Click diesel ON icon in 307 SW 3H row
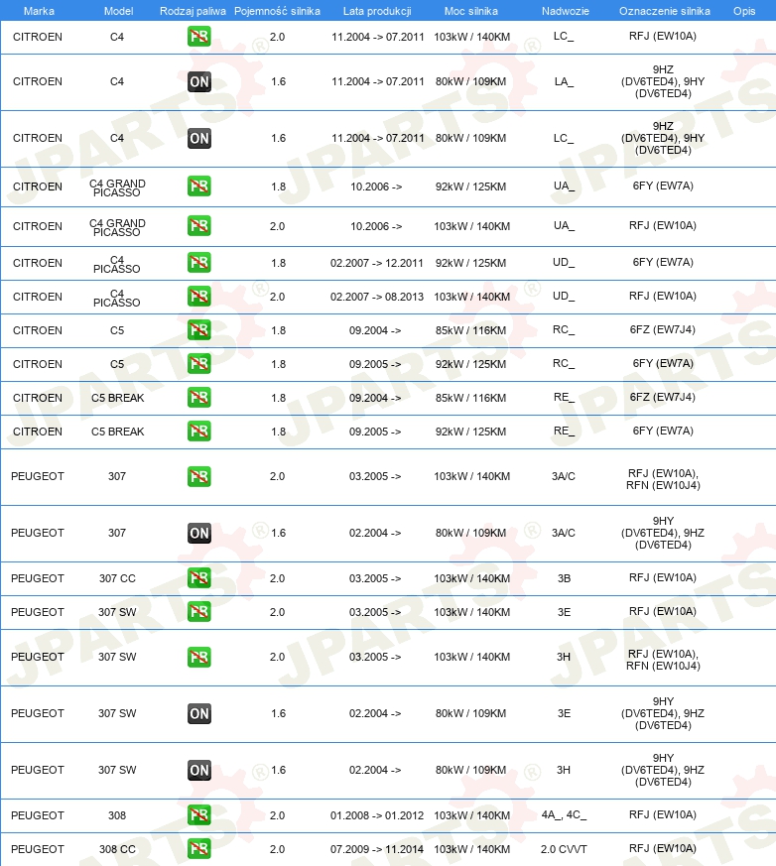The image size is (776, 866). pos(198,771)
